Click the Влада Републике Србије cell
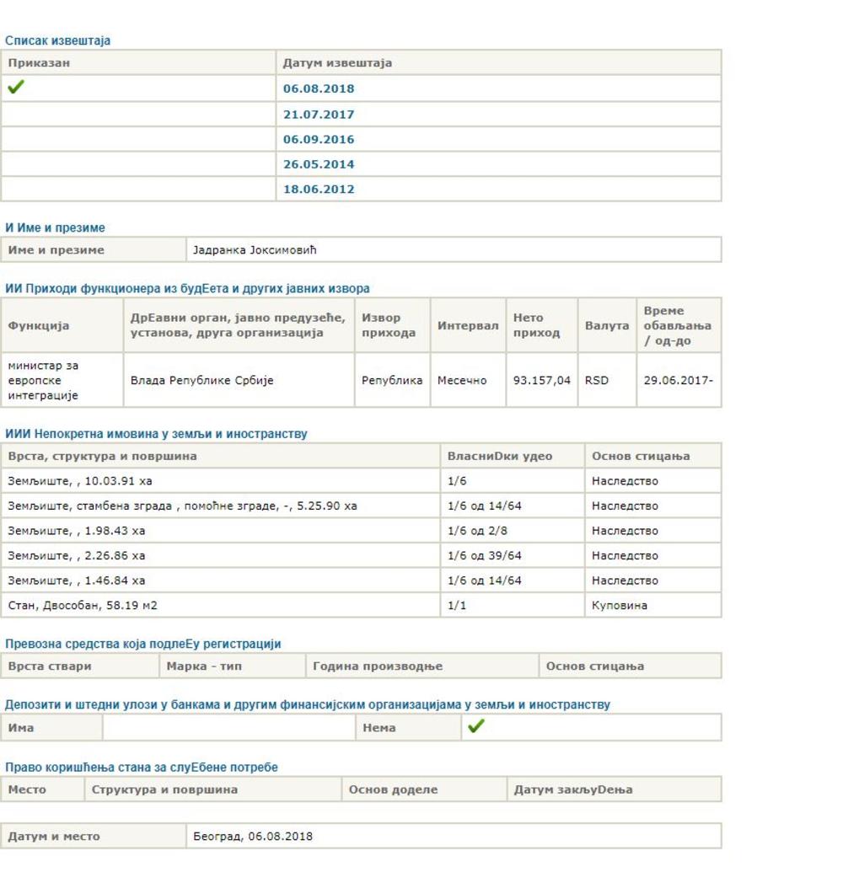The image size is (843, 883). (201, 381)
